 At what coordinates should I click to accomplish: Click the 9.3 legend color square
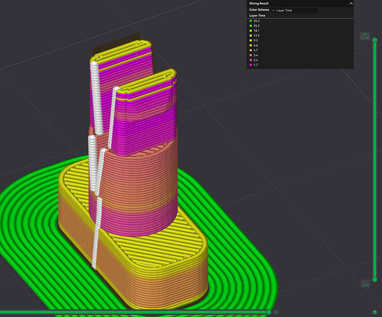tap(251, 41)
